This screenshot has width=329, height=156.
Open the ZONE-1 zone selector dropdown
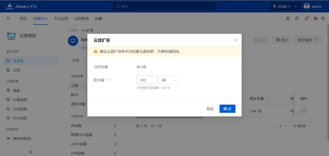click(x=285, y=6)
